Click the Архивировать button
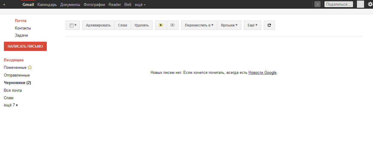This screenshot has width=373, height=151. click(x=98, y=25)
